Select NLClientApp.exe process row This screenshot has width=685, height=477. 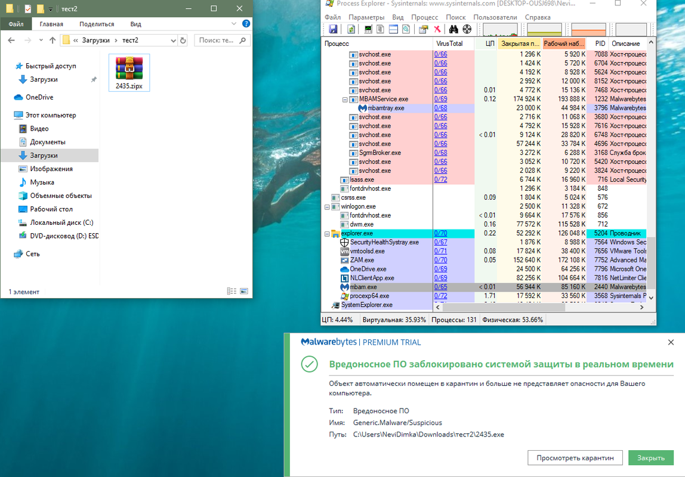click(x=483, y=278)
